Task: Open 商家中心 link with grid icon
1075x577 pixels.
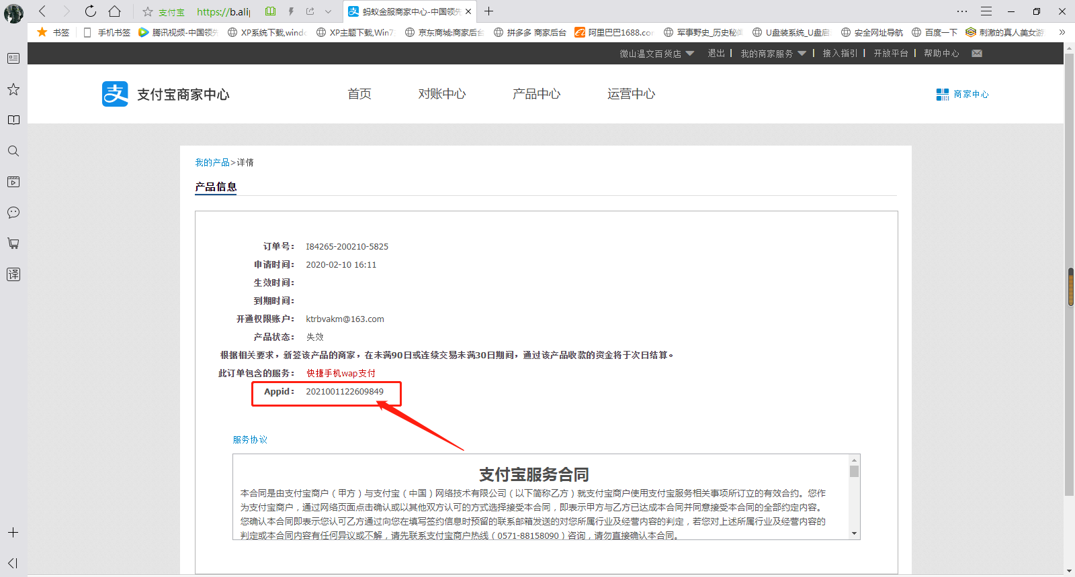Action: (962, 94)
